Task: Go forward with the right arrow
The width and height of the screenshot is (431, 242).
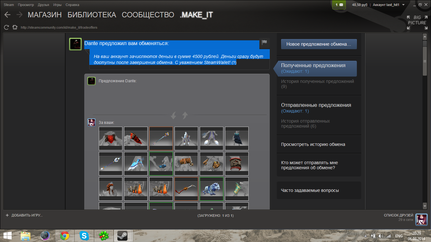Action: [19, 14]
